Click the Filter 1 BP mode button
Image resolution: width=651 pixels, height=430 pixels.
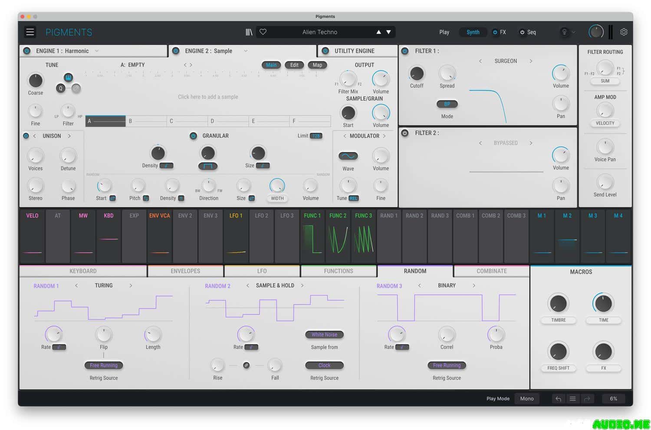447,104
